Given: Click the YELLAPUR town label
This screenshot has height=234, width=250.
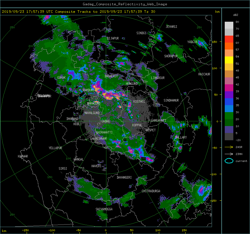Looking at the screenshot, I should coord(55,148).
